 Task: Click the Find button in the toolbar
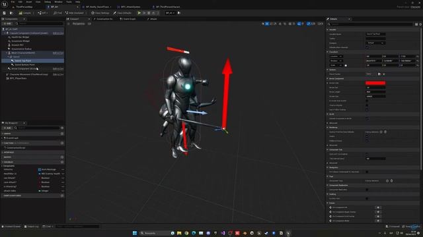[x=58, y=13]
